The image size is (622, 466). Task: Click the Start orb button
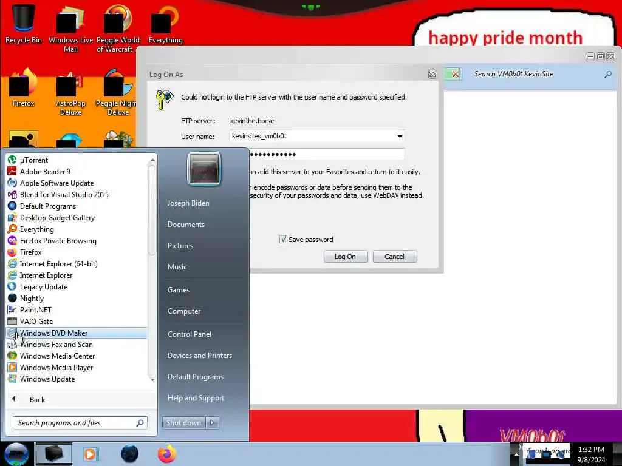tap(16, 454)
